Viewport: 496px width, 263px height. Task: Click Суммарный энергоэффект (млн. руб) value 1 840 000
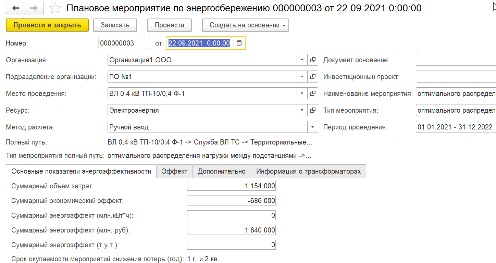231,230
